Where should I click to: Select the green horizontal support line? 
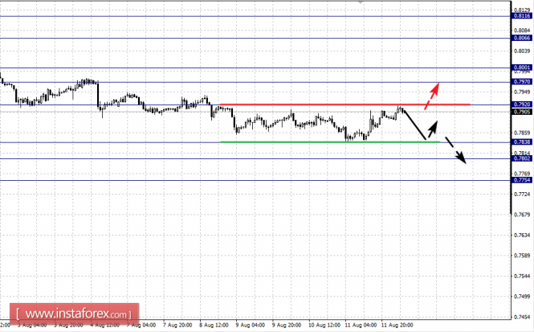point(330,141)
